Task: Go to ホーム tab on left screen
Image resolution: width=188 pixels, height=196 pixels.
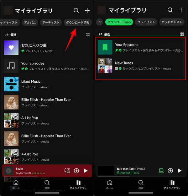Action: click(16, 185)
